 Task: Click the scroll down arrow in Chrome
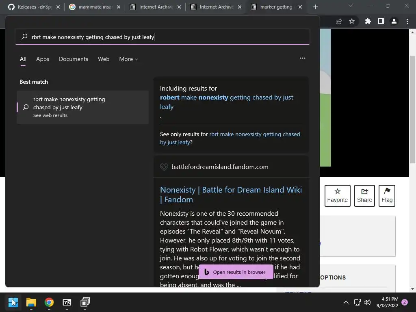coord(412,289)
